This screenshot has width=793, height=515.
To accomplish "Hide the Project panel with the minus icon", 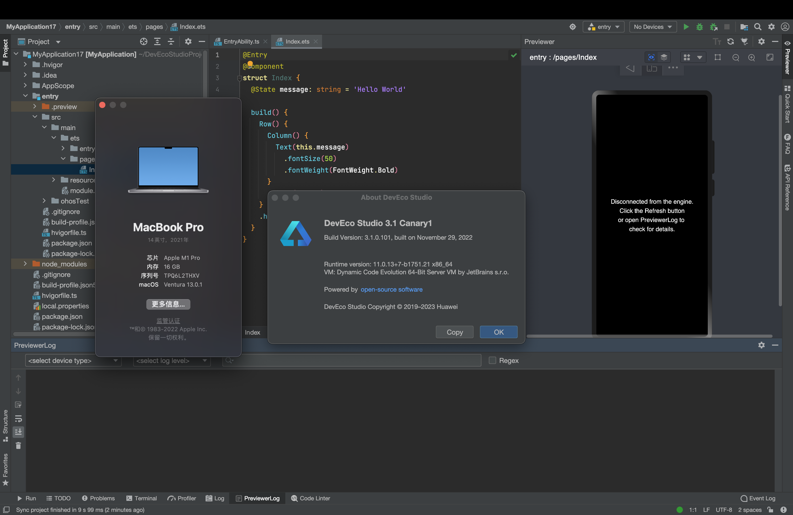I will coord(202,41).
